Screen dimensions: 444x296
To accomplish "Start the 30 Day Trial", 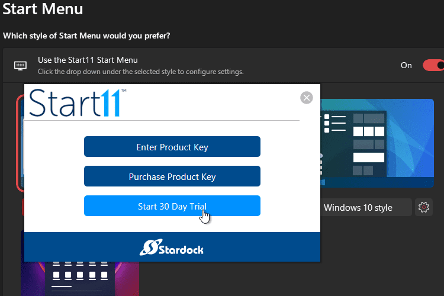I will (x=172, y=206).
